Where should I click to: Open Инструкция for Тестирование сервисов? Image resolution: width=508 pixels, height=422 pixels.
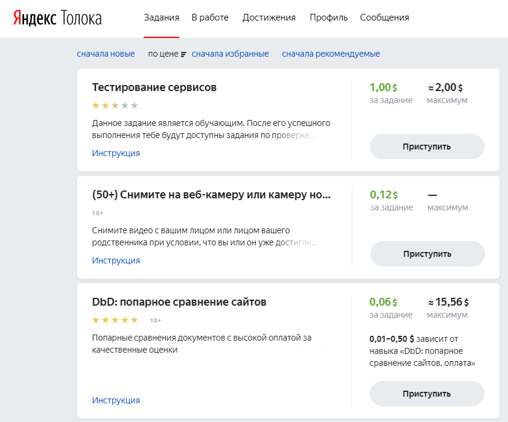pyautogui.click(x=116, y=153)
